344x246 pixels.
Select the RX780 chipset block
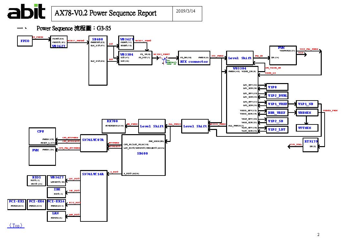pos(113,123)
